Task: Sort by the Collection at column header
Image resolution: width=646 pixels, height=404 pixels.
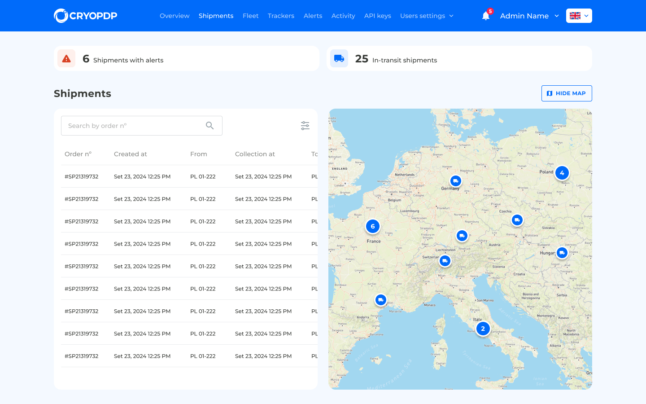Action: click(x=255, y=154)
